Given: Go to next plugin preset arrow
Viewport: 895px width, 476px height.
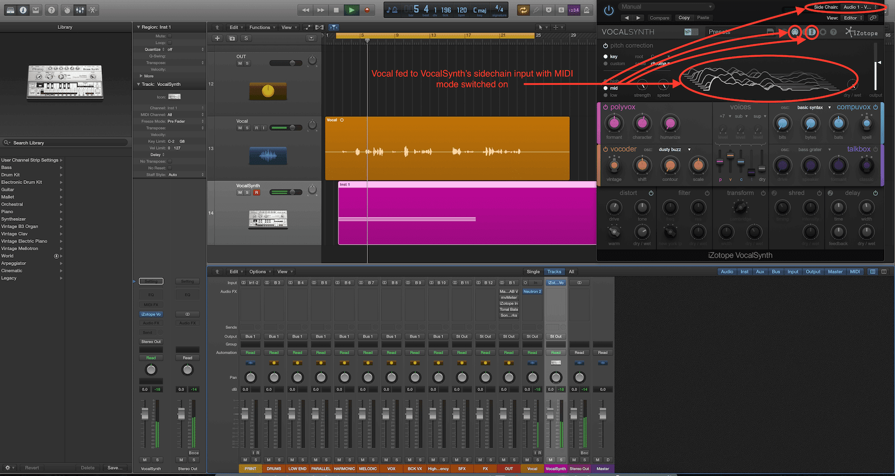Looking at the screenshot, I should (638, 18).
